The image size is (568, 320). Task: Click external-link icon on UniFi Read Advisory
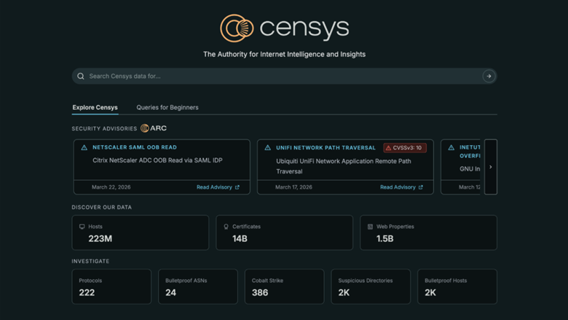[x=421, y=187]
